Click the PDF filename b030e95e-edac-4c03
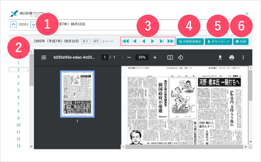Image resolution: width=261 pixels, height=162 pixels. click(x=74, y=57)
